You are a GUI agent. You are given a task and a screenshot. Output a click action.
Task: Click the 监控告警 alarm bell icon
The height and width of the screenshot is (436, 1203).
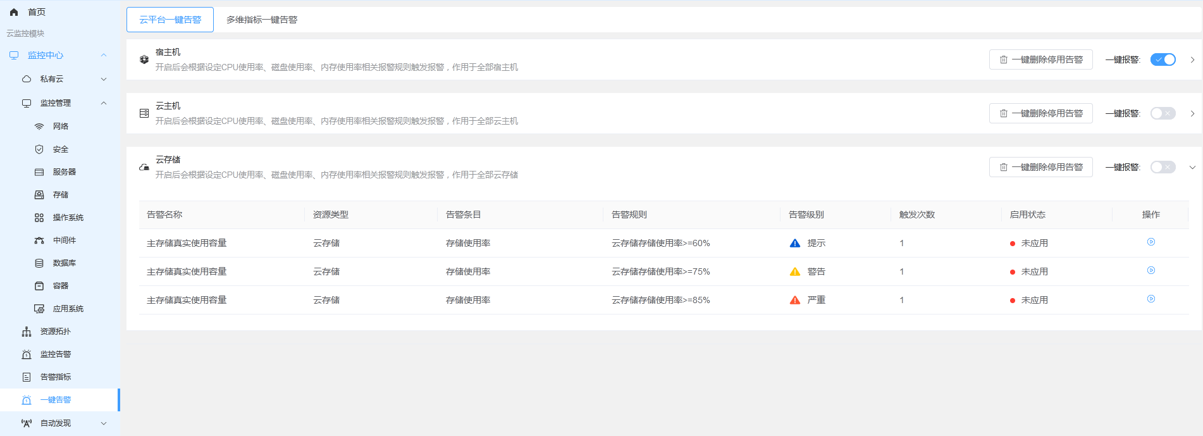pyautogui.click(x=27, y=354)
